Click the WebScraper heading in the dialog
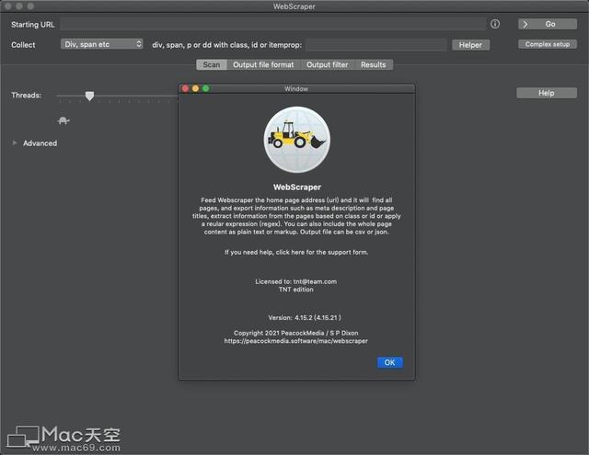Screen dimensions: 589x455 click(x=297, y=187)
